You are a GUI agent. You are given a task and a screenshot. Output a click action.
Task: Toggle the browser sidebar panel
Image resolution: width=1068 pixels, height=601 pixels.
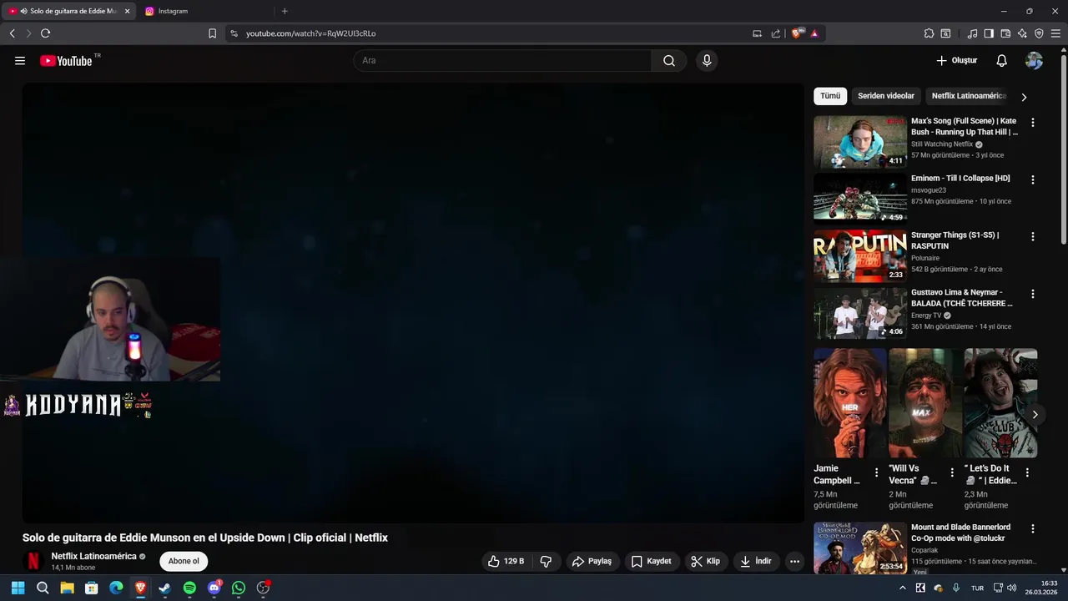[x=989, y=33]
